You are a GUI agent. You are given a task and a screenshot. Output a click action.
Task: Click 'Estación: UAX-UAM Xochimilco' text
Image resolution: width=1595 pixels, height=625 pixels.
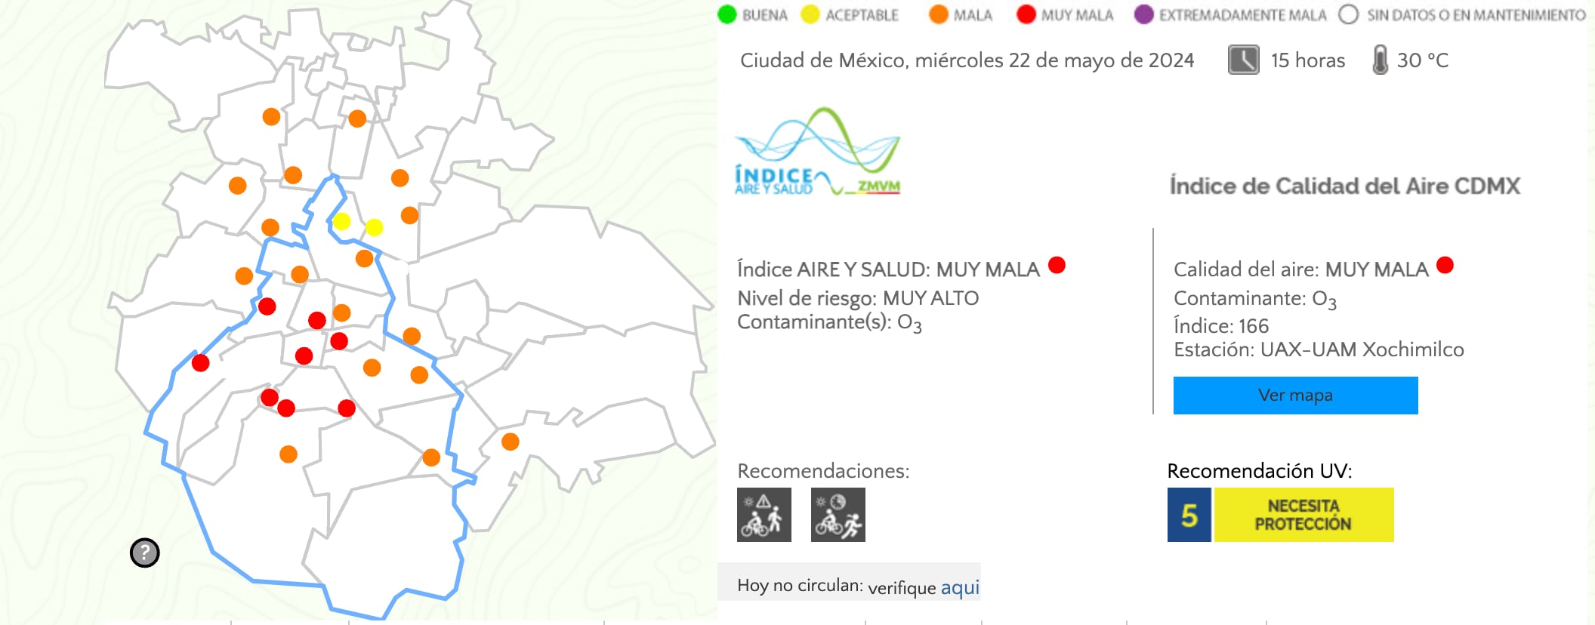(1319, 349)
